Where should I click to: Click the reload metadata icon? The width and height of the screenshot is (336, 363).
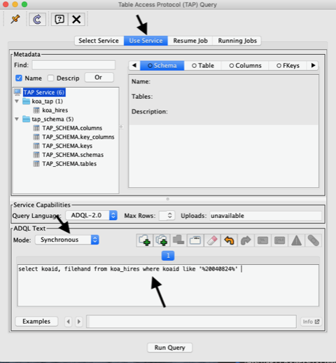(x=37, y=19)
